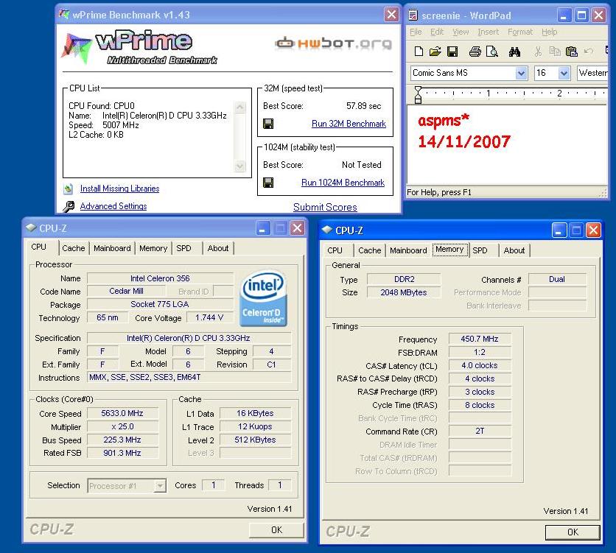The height and width of the screenshot is (553, 616).
Task: Click OK button in left CPU-Z window
Action: pyautogui.click(x=276, y=530)
